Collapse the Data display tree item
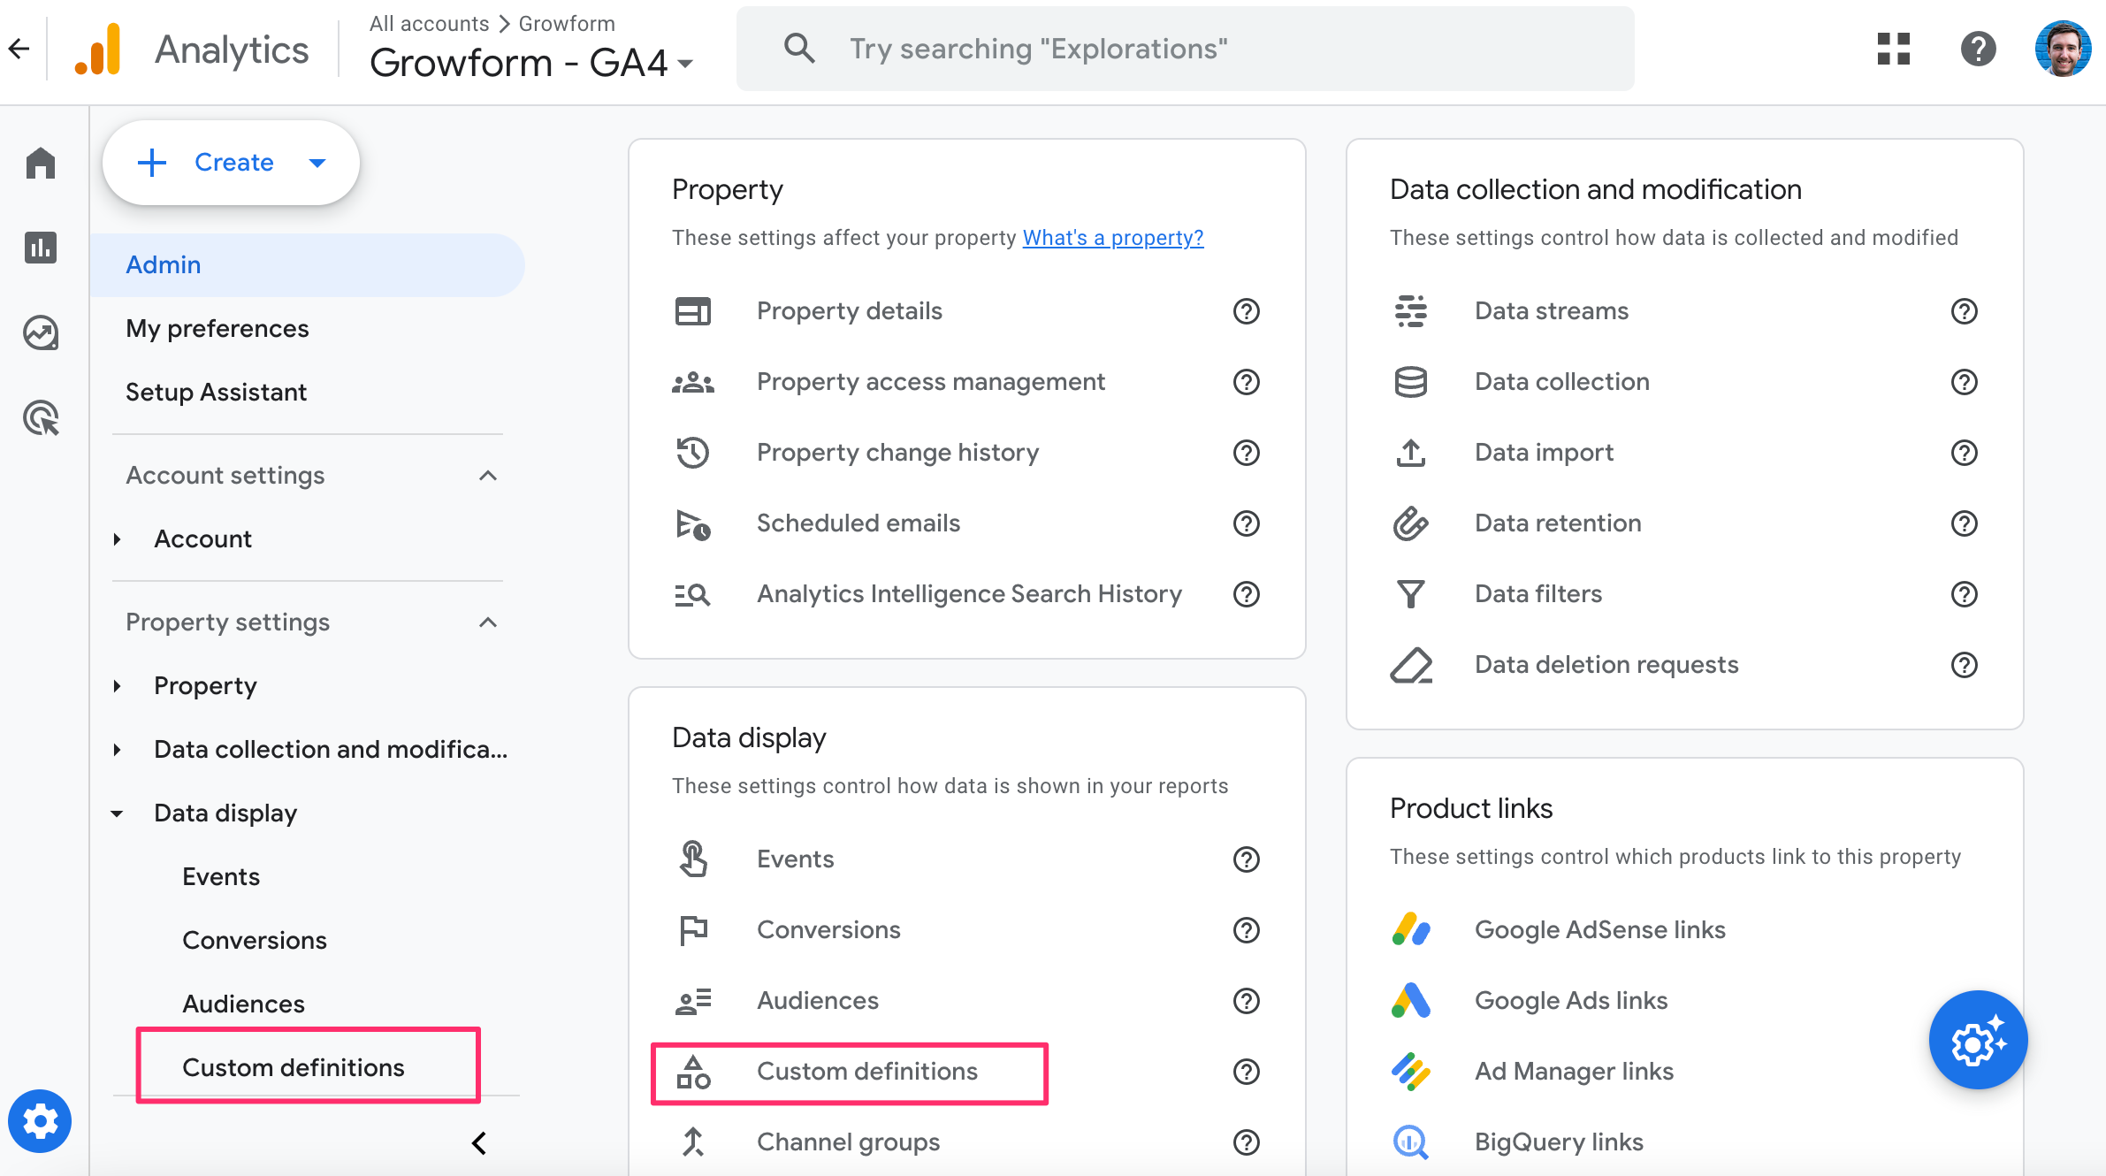 (x=117, y=813)
